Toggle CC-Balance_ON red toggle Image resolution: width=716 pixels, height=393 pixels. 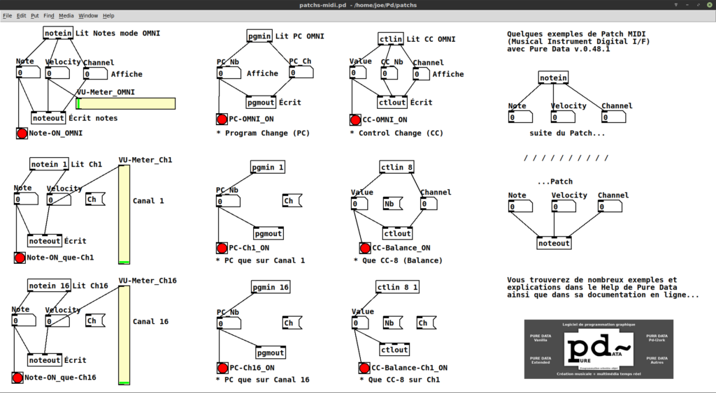point(365,248)
